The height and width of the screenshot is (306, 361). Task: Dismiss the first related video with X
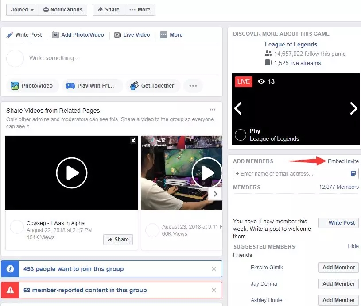click(133, 140)
